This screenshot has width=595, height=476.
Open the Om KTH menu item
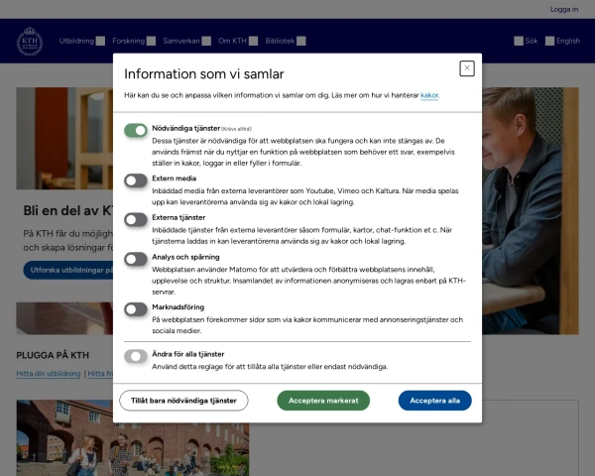[x=232, y=41]
